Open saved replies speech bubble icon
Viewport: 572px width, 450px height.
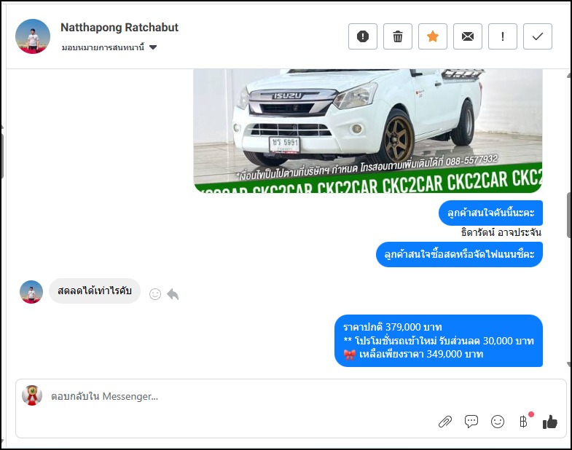[x=471, y=422]
